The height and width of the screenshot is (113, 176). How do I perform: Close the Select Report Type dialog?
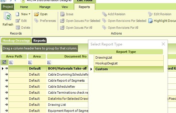tap(163, 44)
